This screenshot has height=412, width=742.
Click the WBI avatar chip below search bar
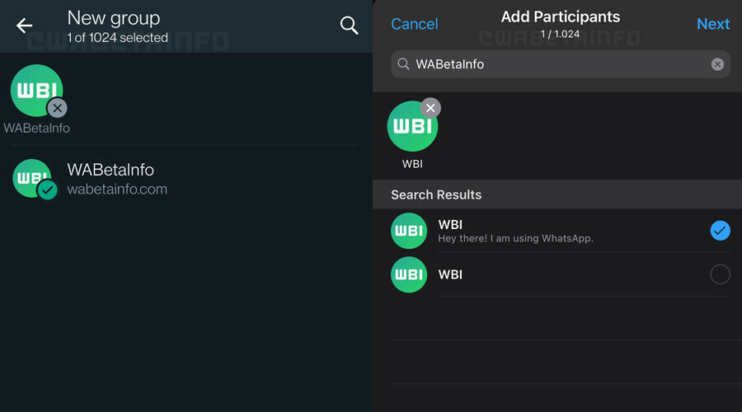tap(411, 127)
